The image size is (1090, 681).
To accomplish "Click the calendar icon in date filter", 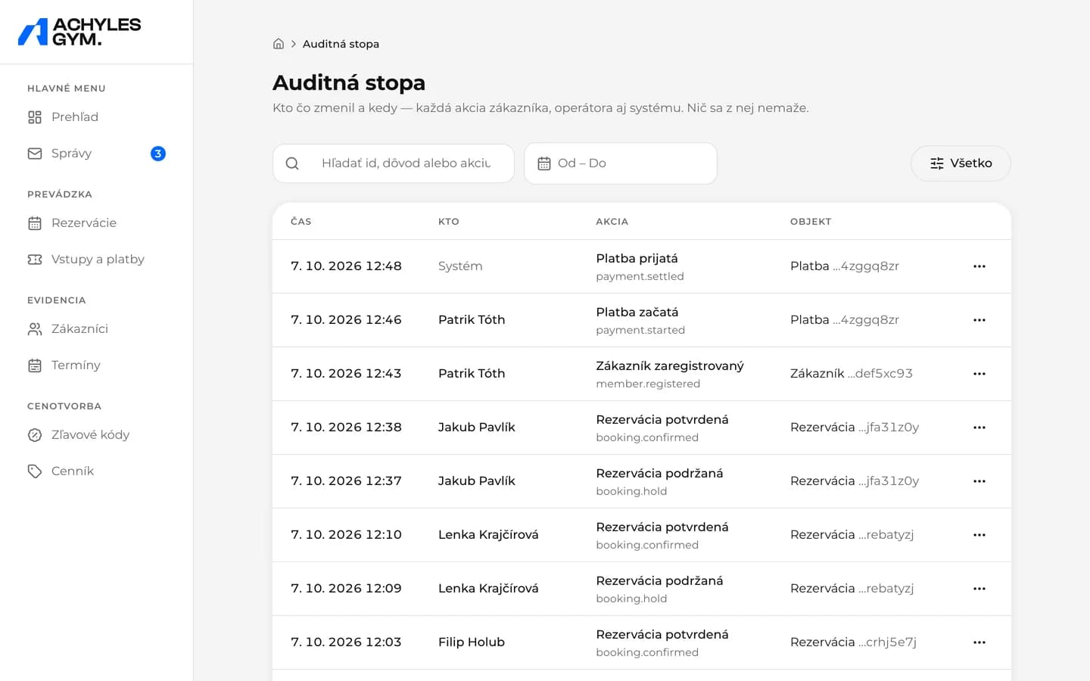I will click(x=544, y=163).
